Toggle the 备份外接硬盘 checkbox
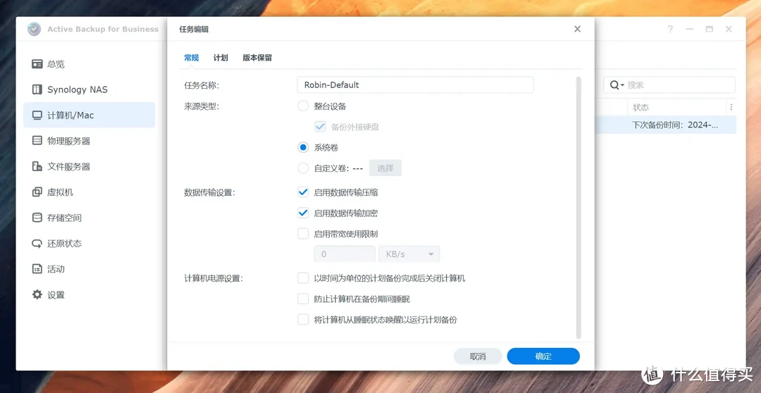This screenshot has height=393, width=761. tap(320, 127)
